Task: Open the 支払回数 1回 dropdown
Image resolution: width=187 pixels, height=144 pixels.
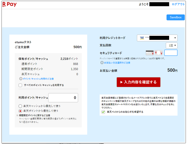Action: 172,45
